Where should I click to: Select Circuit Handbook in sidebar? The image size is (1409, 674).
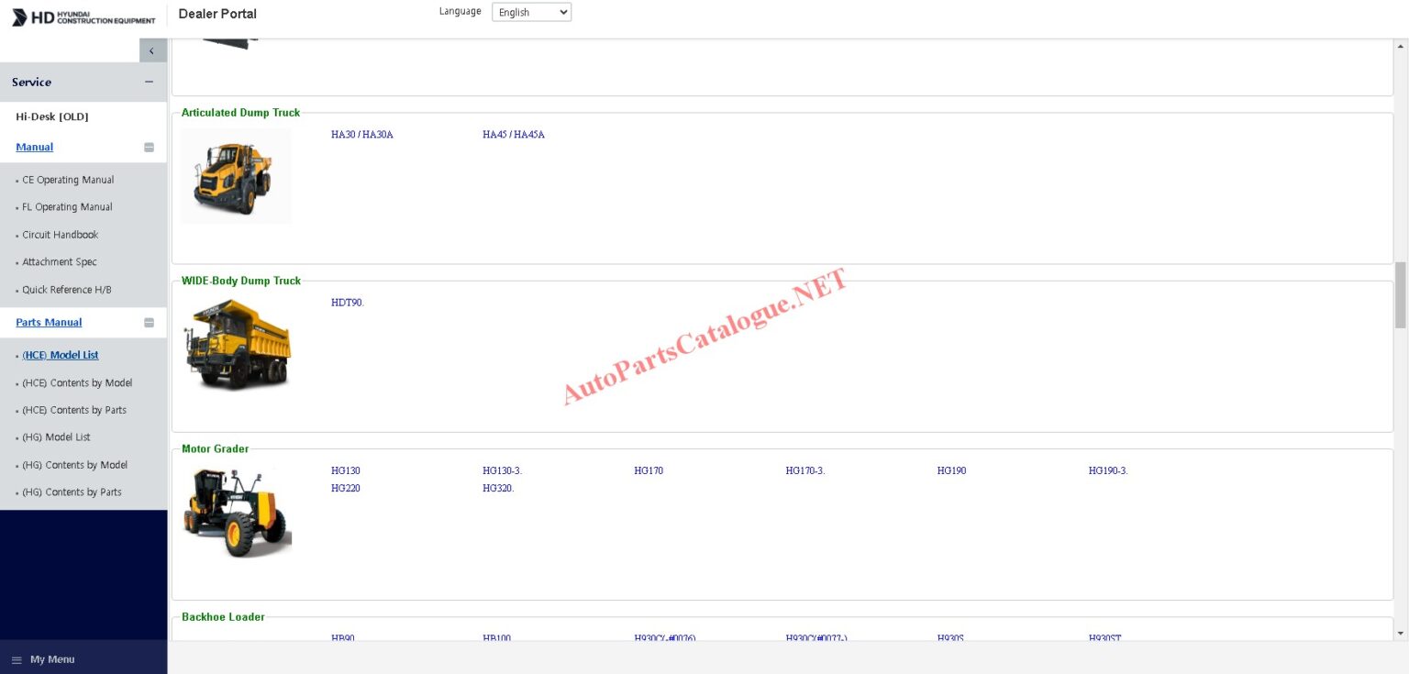tap(60, 235)
